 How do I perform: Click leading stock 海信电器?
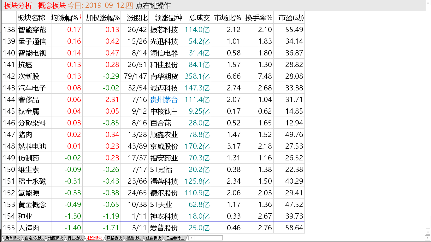pyautogui.click(x=164, y=53)
